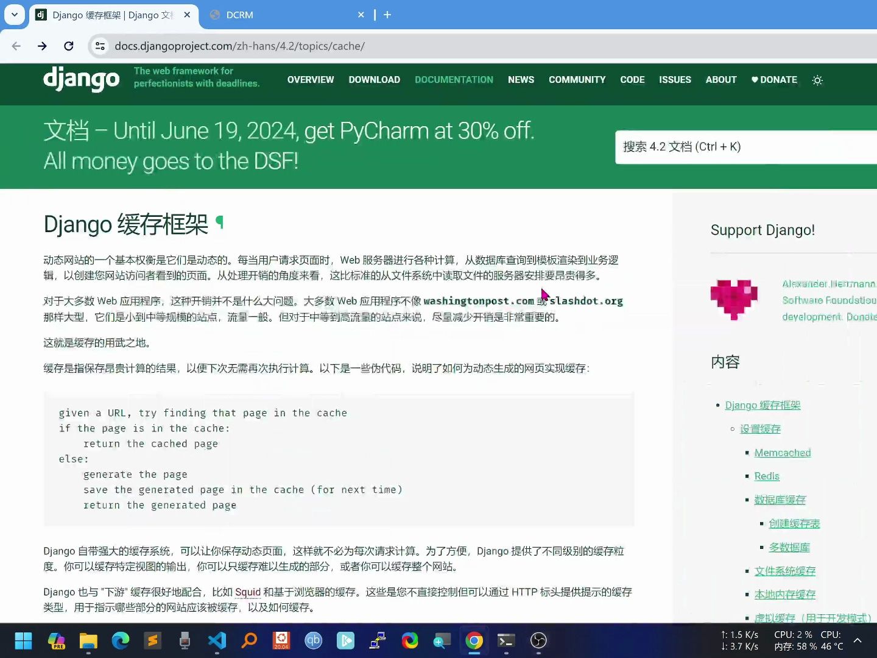Click the paragraph permalink icon beside heading
The width and height of the screenshot is (877, 658).
point(220,223)
